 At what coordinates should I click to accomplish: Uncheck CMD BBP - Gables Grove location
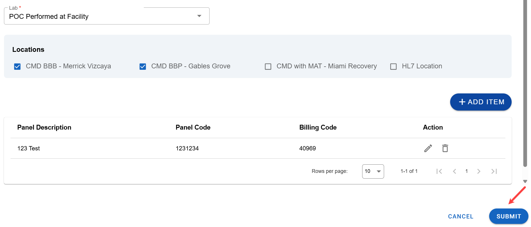click(x=143, y=67)
